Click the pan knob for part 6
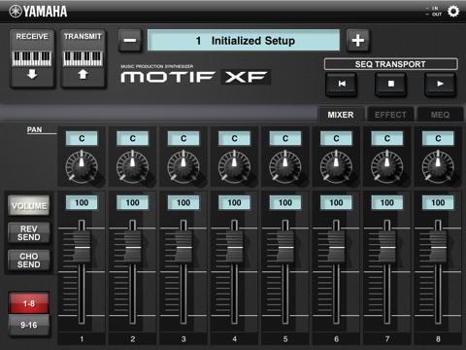The width and height of the screenshot is (466, 350). pyautogui.click(x=336, y=167)
